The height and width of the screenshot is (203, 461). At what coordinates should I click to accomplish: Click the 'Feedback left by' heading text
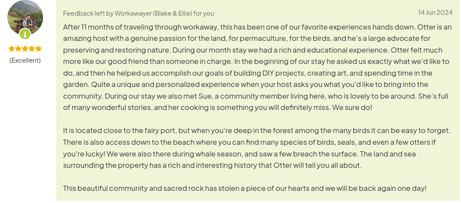pyautogui.click(x=88, y=13)
